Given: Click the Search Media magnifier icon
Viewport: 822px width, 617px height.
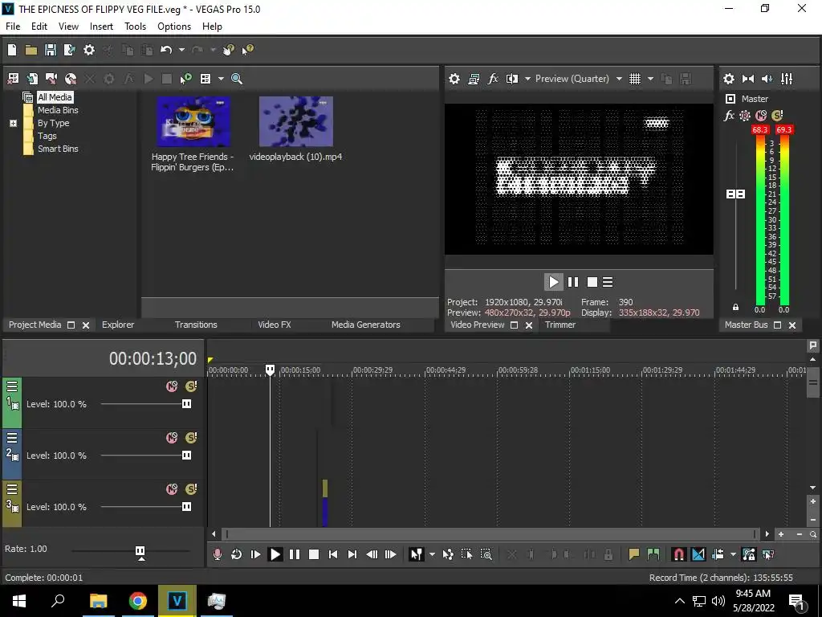Looking at the screenshot, I should tap(237, 79).
